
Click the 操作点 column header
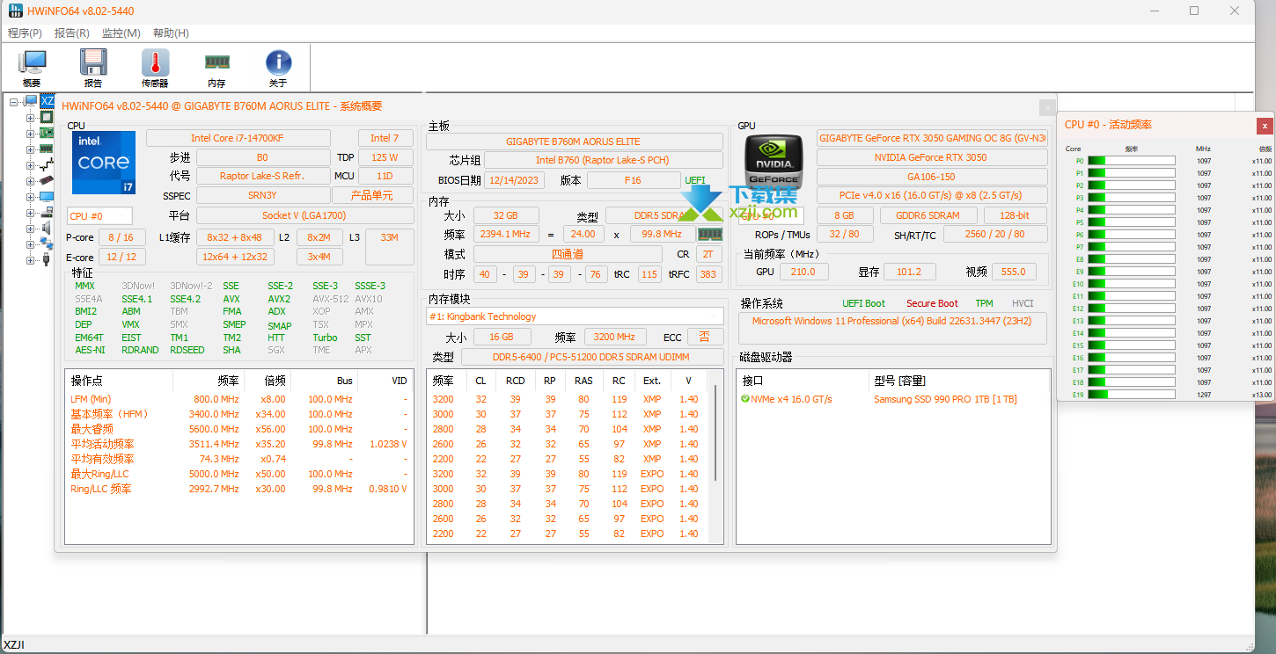120,381
